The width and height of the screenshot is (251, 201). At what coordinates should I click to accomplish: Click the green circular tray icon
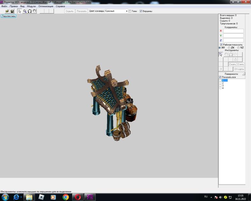pyautogui.click(x=225, y=197)
